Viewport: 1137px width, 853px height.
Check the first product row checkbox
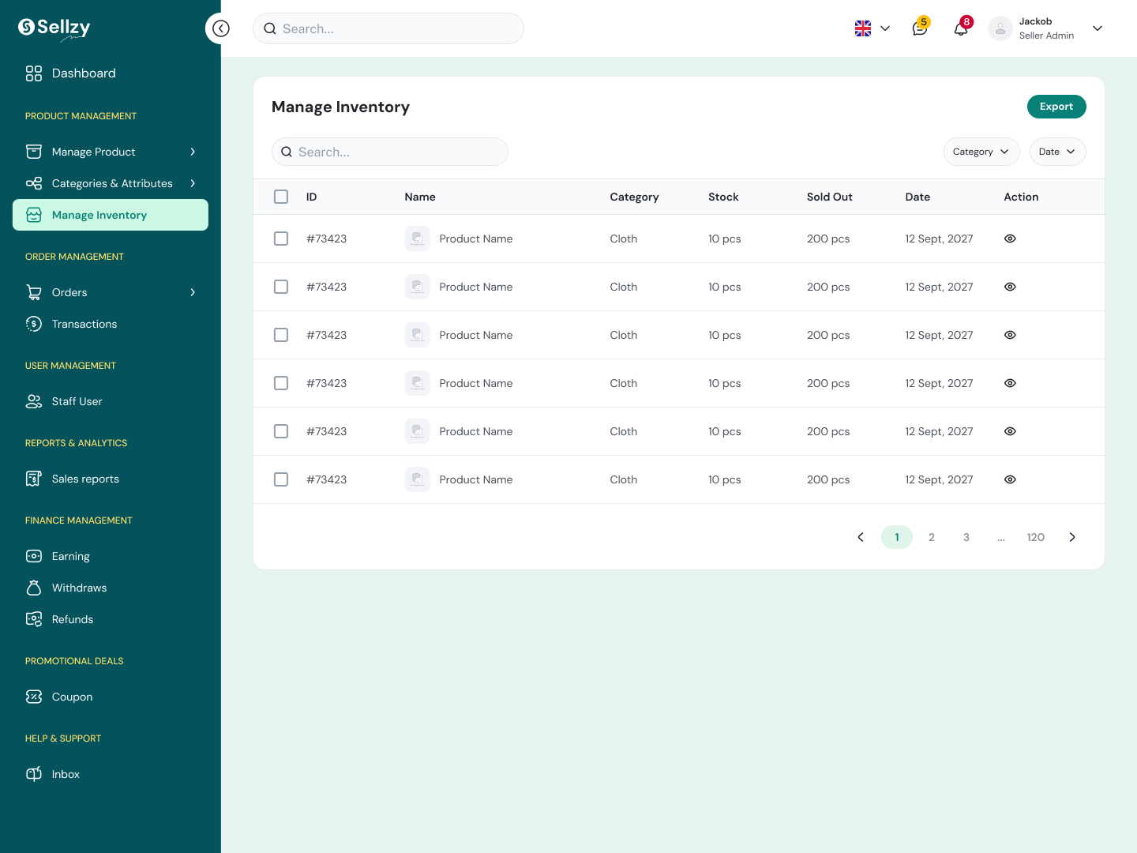click(281, 238)
